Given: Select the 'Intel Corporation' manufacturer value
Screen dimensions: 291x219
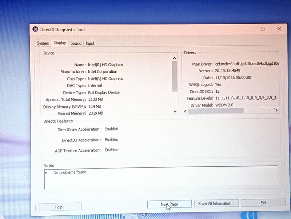Looking at the screenshot, I should 103,71.
